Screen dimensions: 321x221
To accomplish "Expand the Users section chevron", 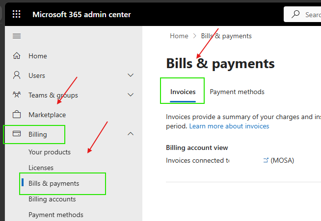I will pos(131,75).
